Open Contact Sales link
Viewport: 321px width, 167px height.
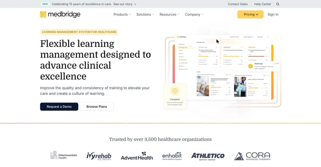[238, 4]
